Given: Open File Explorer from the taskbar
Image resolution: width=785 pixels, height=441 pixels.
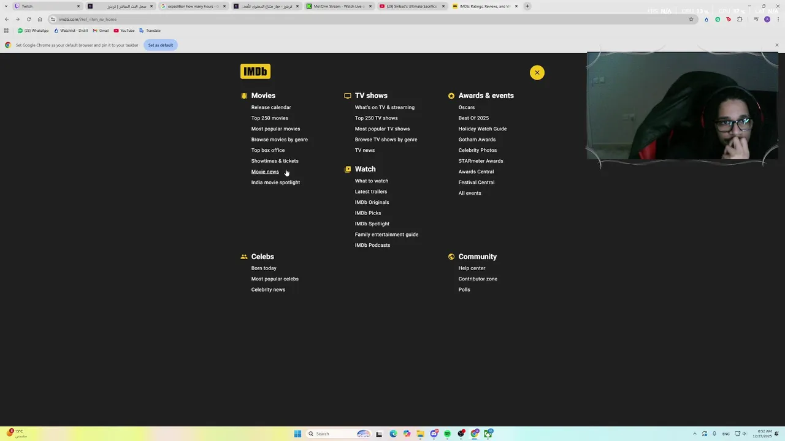Looking at the screenshot, I should pos(420,434).
